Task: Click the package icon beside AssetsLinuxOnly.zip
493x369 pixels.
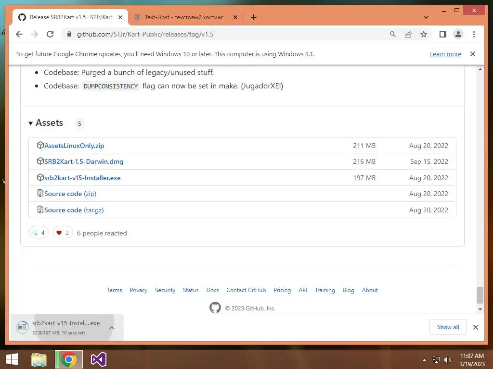Action: point(40,145)
